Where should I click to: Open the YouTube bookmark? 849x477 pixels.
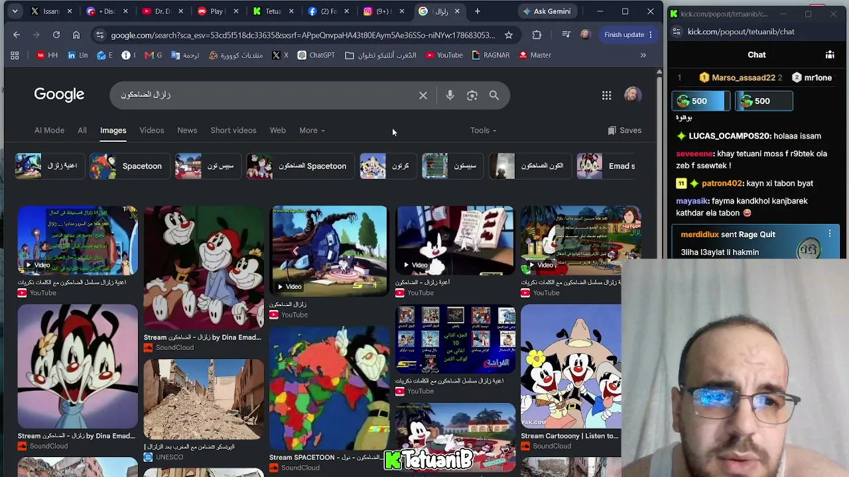click(x=444, y=55)
